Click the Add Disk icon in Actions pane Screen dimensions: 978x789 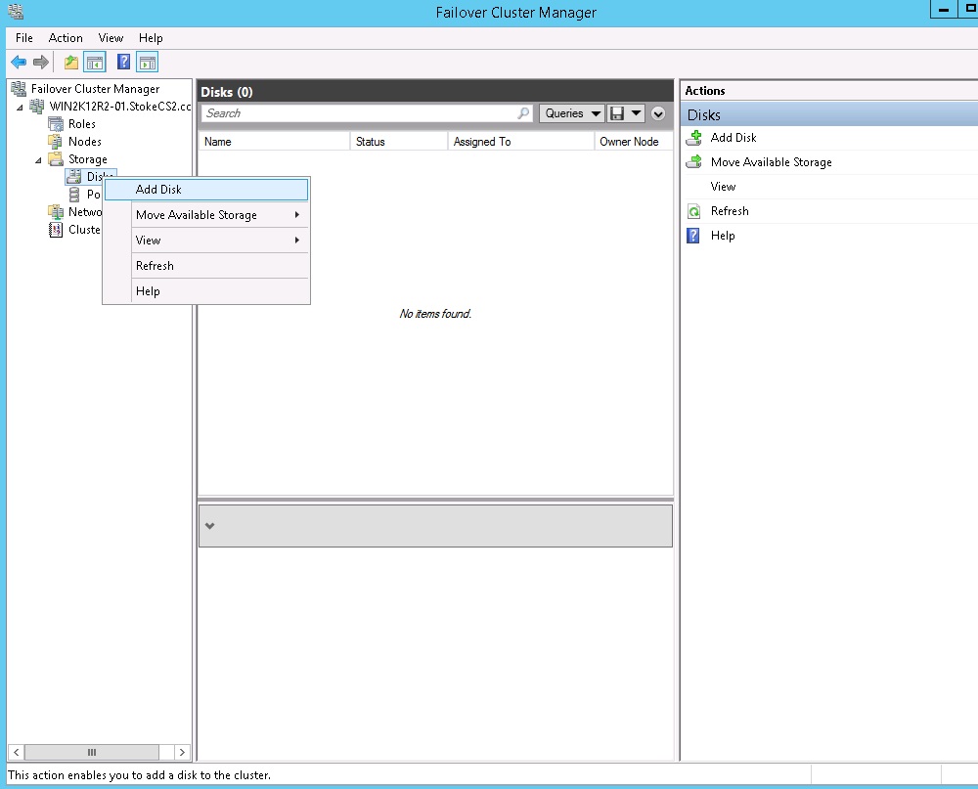coord(694,138)
